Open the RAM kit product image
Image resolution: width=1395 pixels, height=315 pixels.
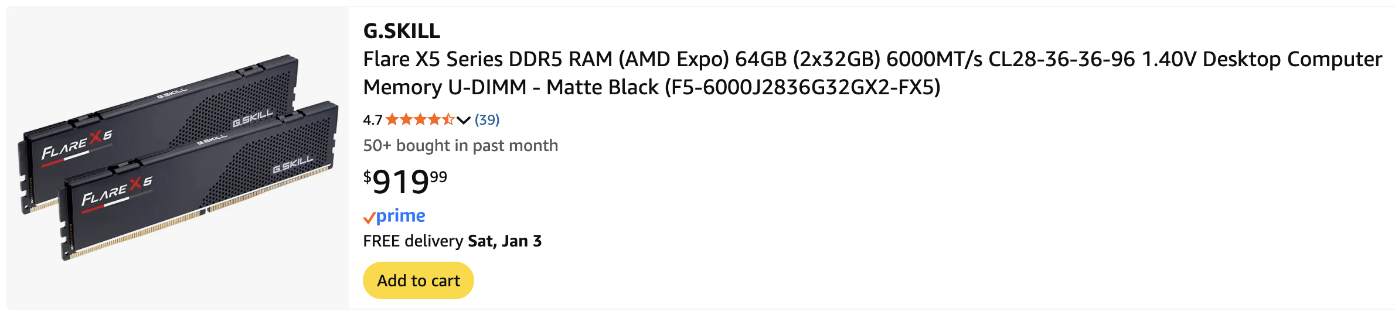pos(178,158)
